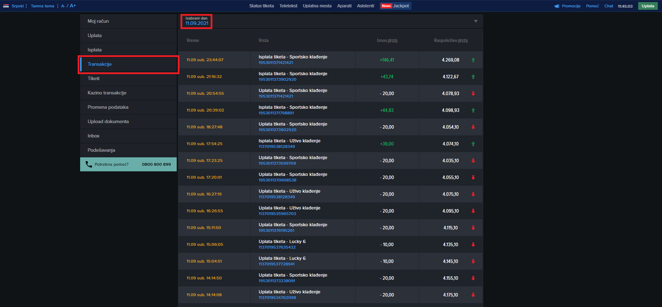The width and height of the screenshot is (662, 307).
Task: Click the Chat link in header
Action: coord(608,6)
